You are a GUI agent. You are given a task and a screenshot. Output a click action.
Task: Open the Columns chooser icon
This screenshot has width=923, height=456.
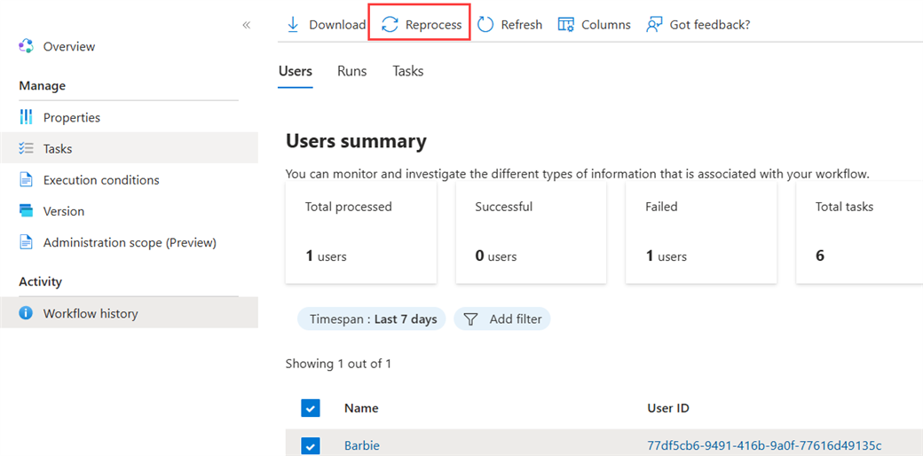click(x=566, y=25)
